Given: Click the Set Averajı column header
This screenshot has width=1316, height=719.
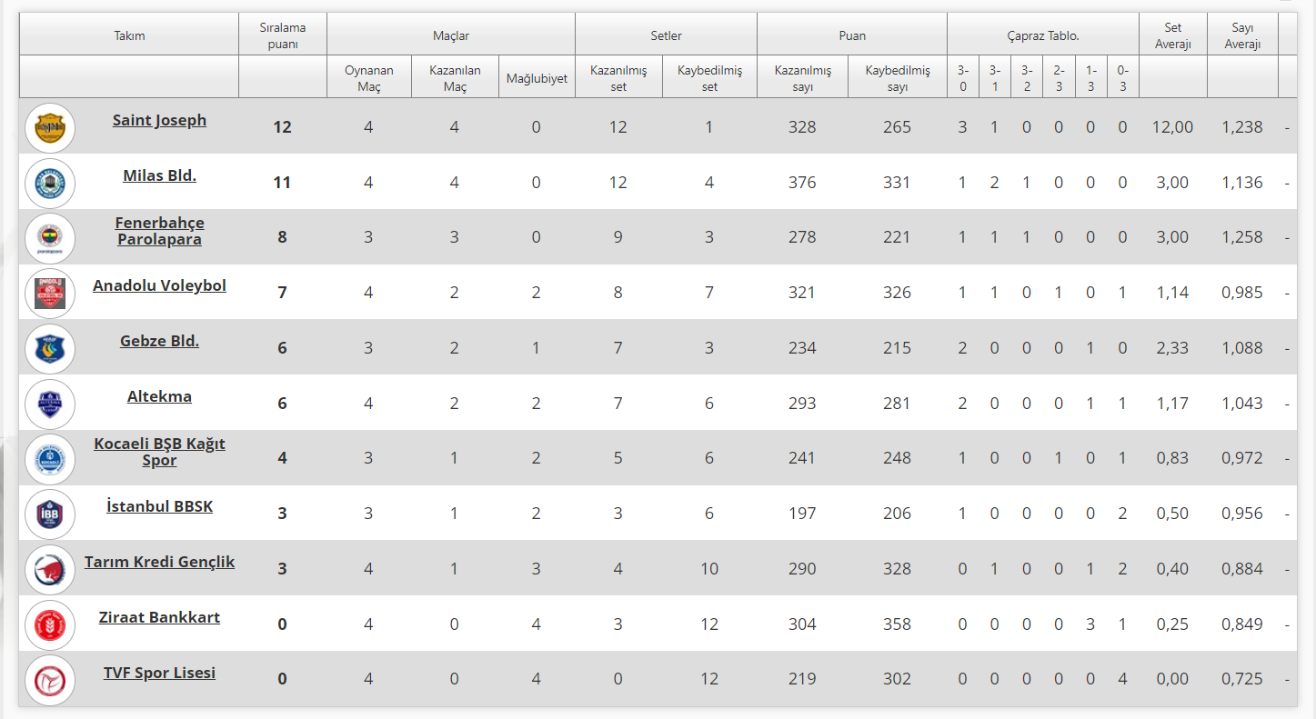Looking at the screenshot, I should click(x=1172, y=35).
